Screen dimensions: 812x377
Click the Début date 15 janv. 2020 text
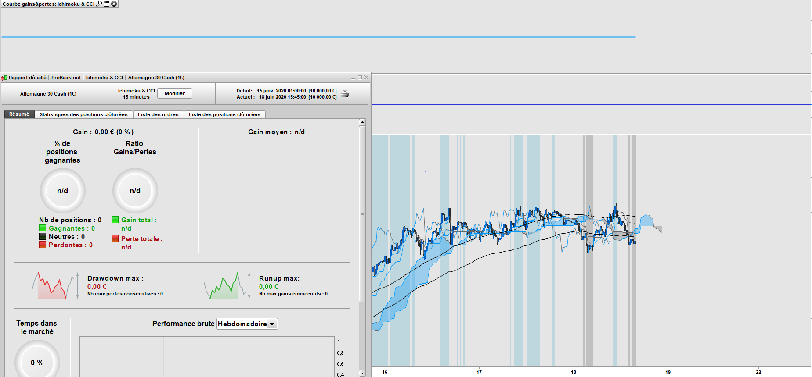click(287, 91)
